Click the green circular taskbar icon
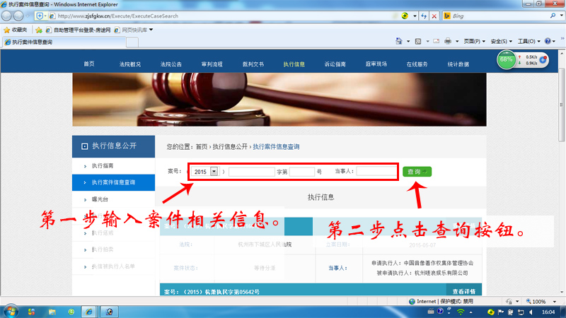The width and height of the screenshot is (566, 318). [x=71, y=312]
